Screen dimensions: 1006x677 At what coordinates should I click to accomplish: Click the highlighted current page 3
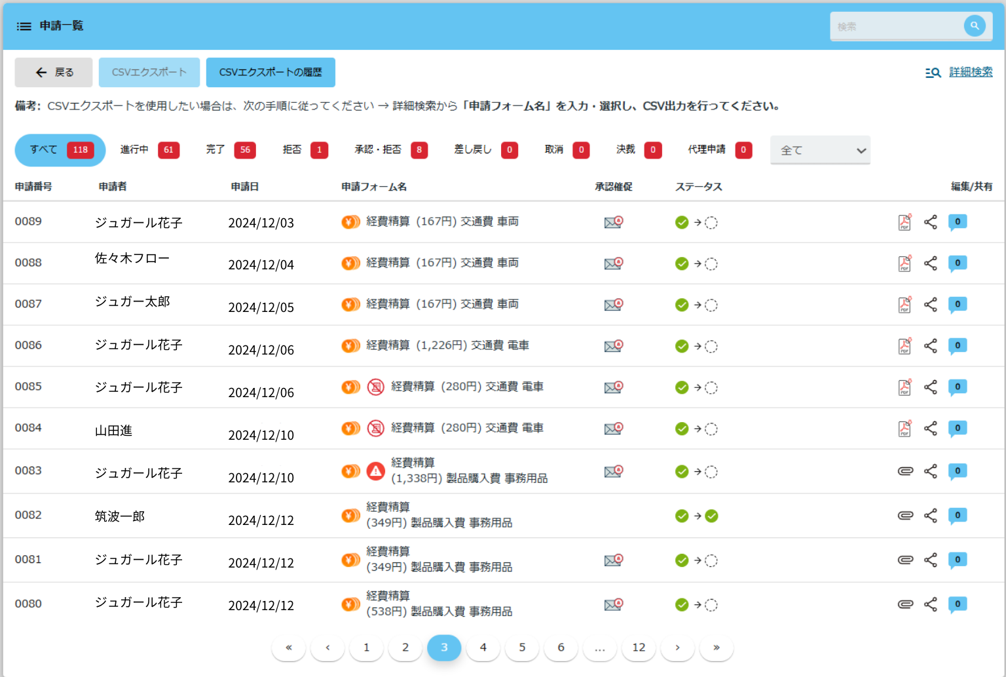coord(444,648)
